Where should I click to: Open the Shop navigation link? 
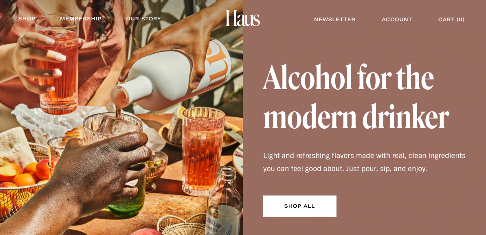(x=27, y=19)
